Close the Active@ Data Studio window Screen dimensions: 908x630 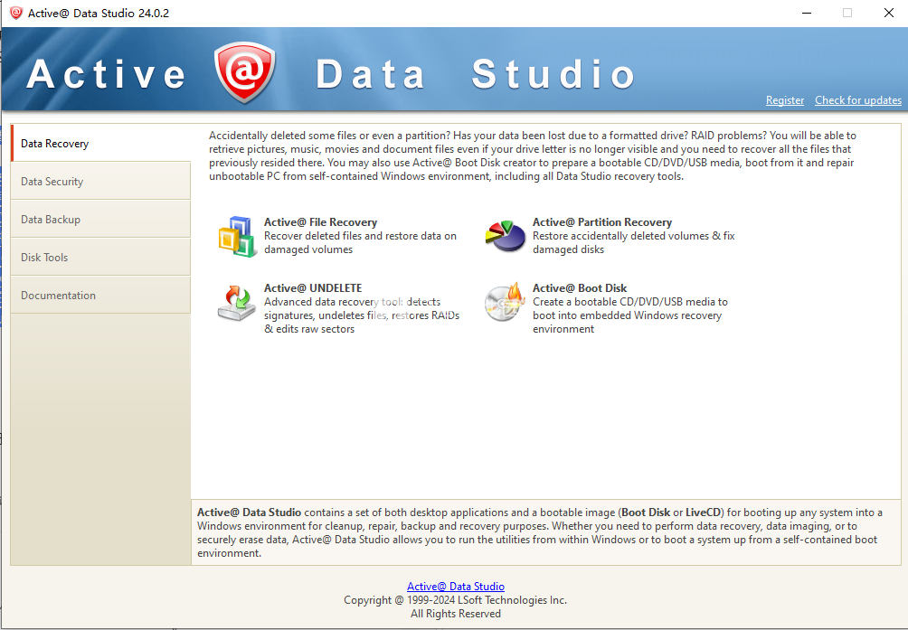(x=889, y=13)
